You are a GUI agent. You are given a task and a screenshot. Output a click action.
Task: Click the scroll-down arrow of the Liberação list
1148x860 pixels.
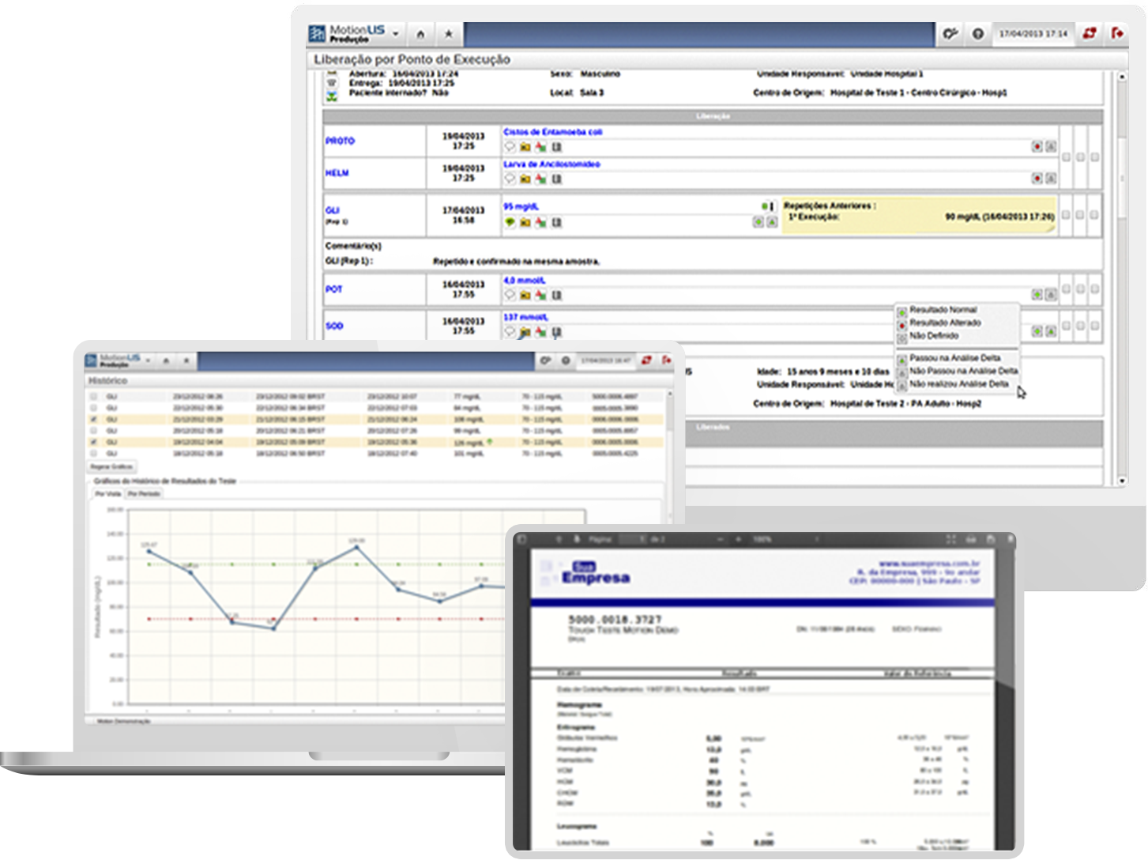click(1122, 481)
